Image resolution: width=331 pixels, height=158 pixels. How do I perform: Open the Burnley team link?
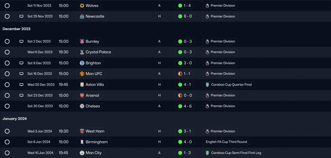click(x=92, y=41)
